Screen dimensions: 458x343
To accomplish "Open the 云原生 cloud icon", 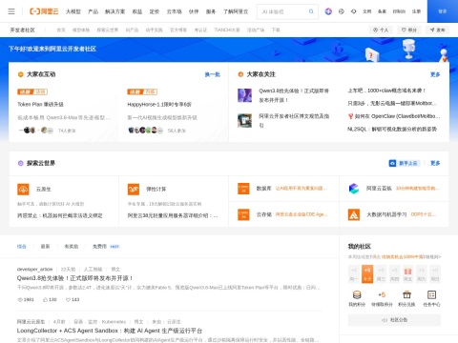I will (23, 190).
